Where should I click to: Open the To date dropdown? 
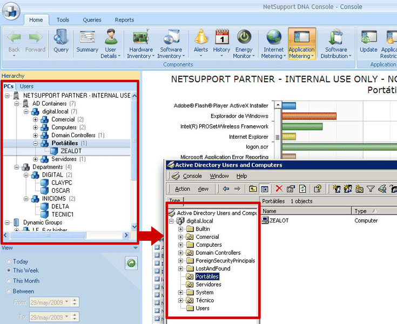click(66, 316)
